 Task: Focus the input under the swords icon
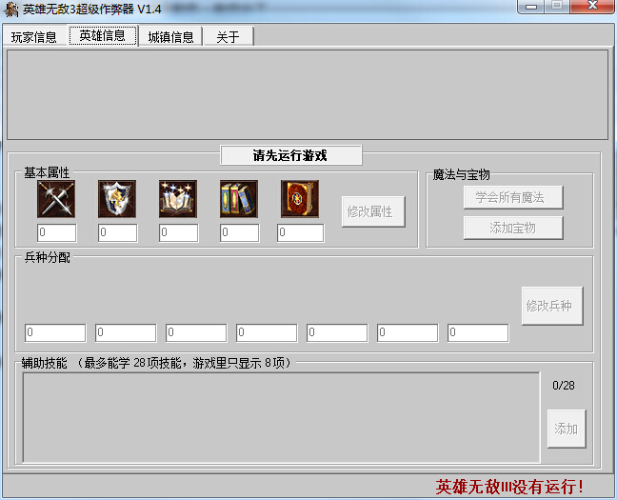pos(57,232)
